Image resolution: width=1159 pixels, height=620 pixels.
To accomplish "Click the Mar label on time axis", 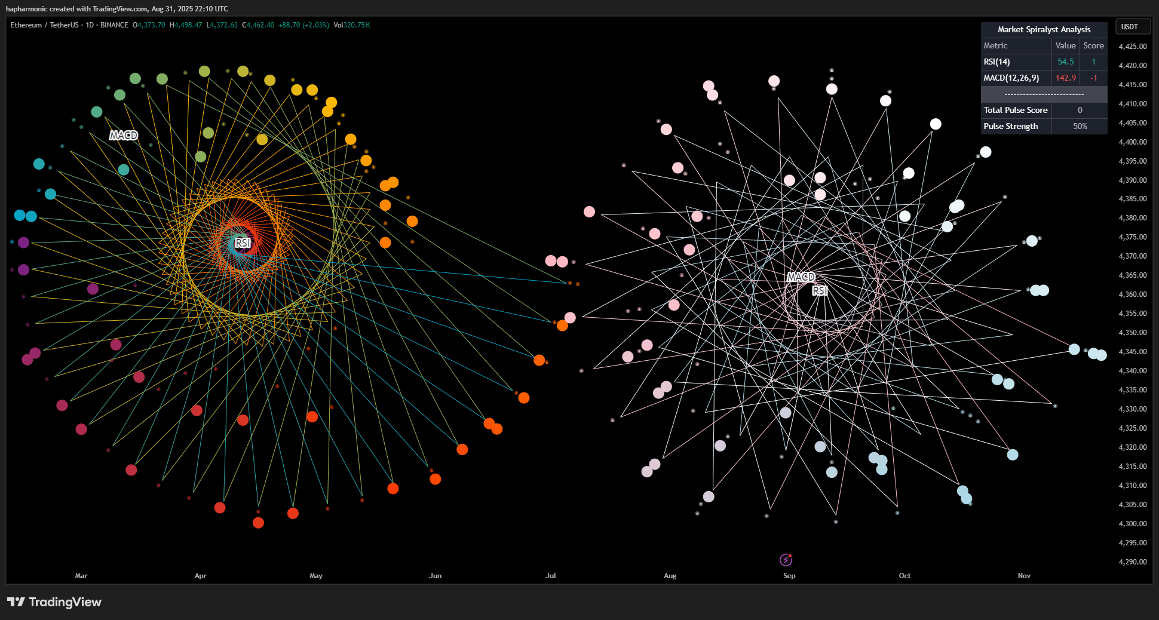I will point(81,576).
